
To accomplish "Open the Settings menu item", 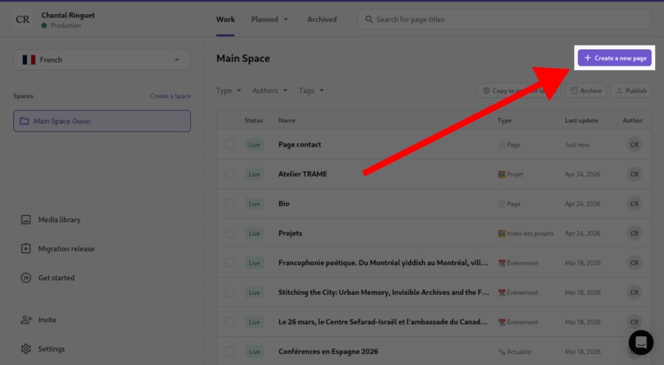I will pos(44,349).
